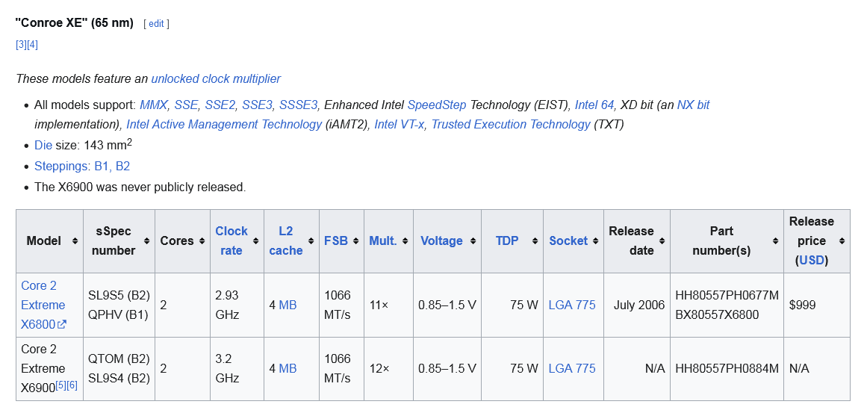The width and height of the screenshot is (867, 419).
Task: Open citation [5] beside X6900
Action: tap(60, 385)
